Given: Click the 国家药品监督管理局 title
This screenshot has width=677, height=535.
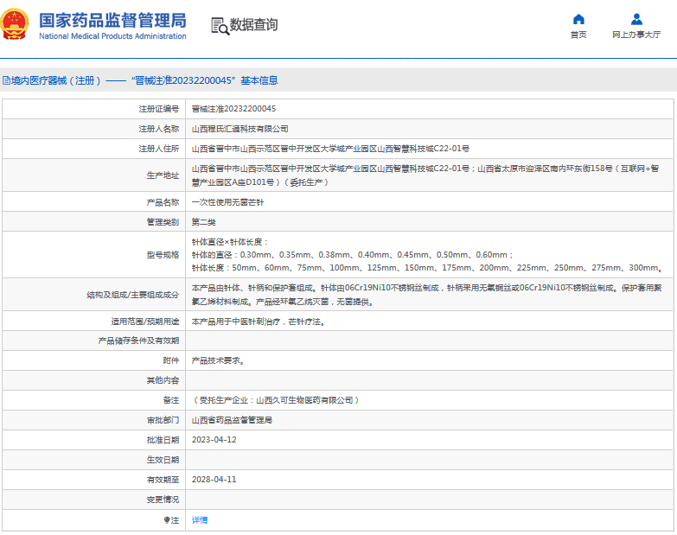Looking at the screenshot, I should pyautogui.click(x=112, y=20).
